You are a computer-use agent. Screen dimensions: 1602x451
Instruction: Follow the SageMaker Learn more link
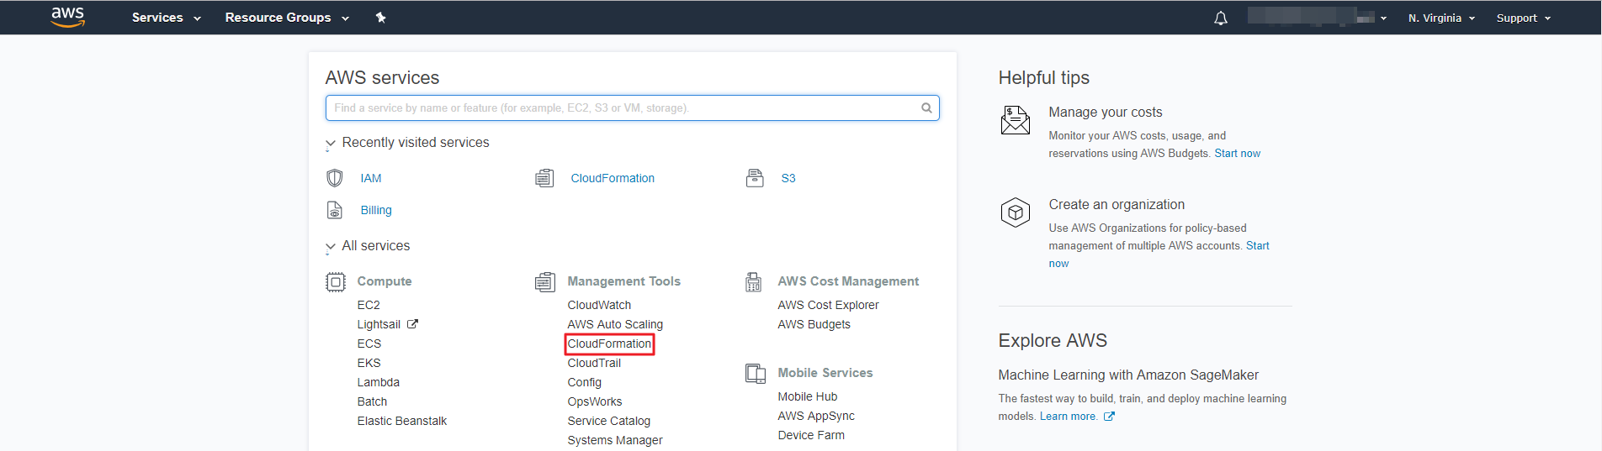pos(1069,417)
